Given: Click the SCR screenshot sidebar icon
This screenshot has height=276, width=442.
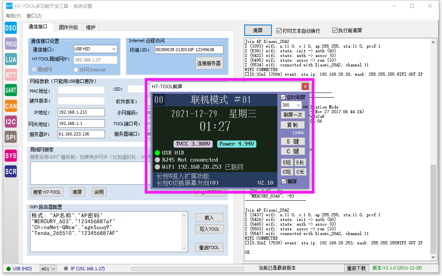Looking at the screenshot, I should click(x=11, y=171).
